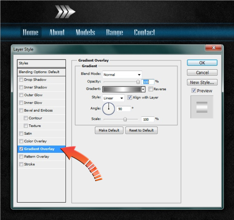Enable the Pattern Overlay checkbox

[21, 157]
